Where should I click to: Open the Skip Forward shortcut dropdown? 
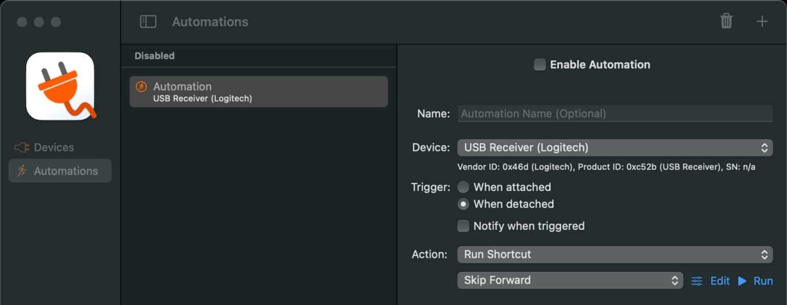(570, 280)
